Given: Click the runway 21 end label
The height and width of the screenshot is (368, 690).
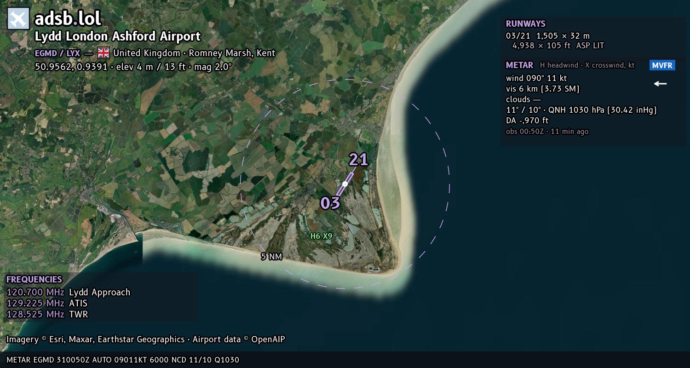Looking at the screenshot, I should (358, 160).
